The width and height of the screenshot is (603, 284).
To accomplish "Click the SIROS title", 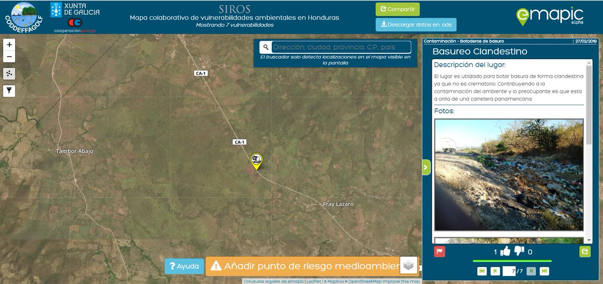I will click(x=235, y=10).
